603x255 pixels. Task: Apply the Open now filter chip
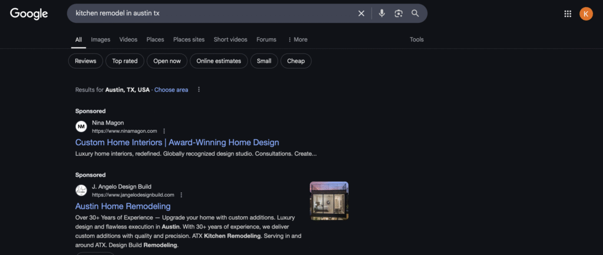click(x=167, y=61)
